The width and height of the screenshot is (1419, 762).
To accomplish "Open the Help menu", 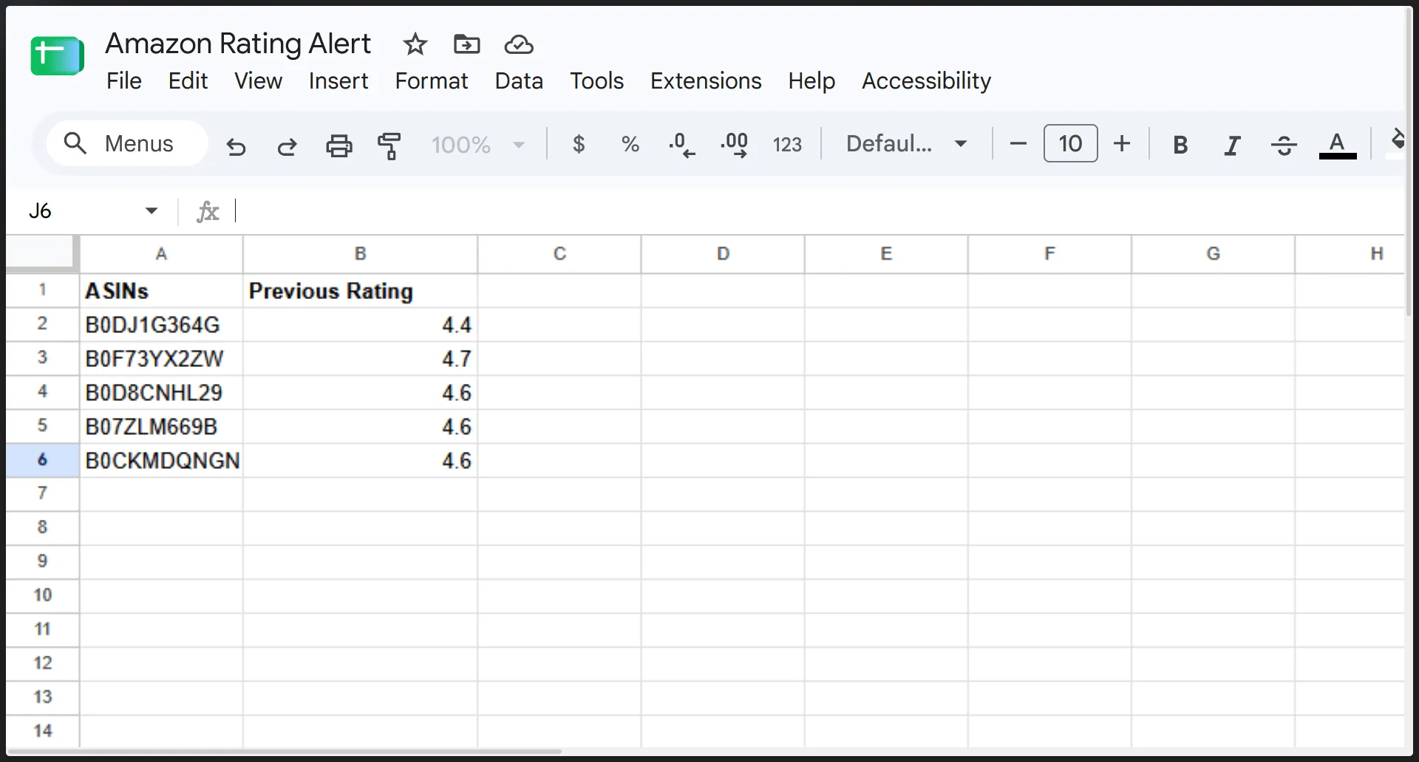I will [x=811, y=80].
